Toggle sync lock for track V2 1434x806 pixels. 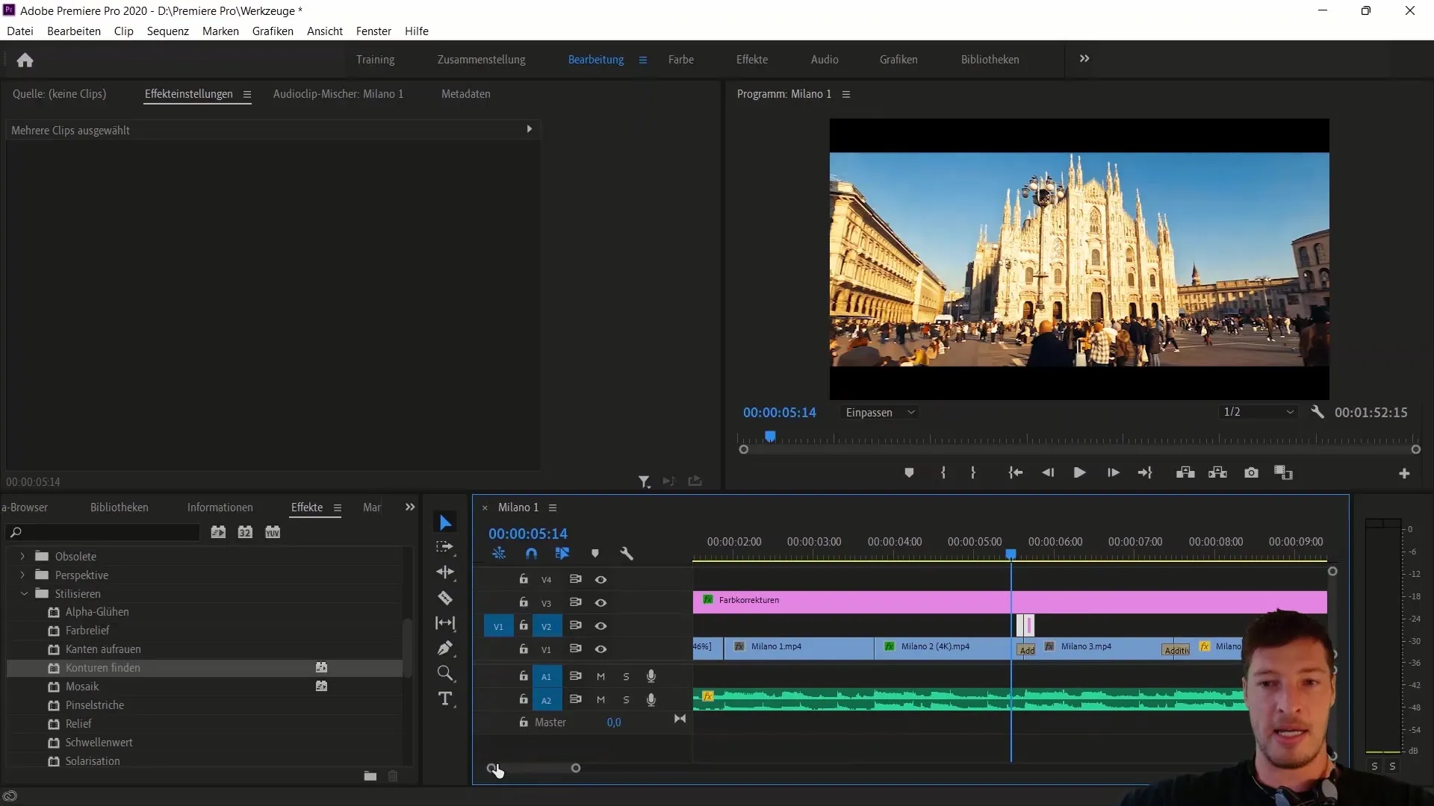point(575,625)
